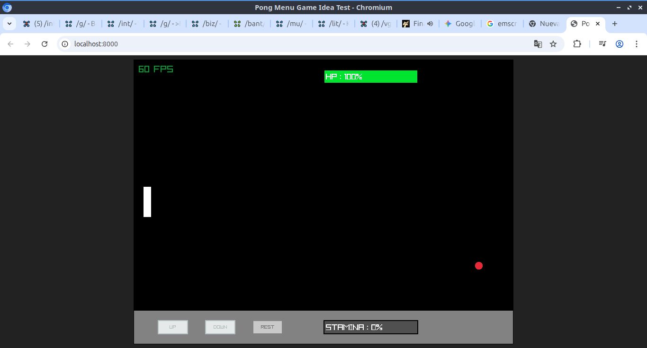Viewport: 647px width, 348px height.
Task: Switch to the "/int/" tab
Action: point(122,24)
